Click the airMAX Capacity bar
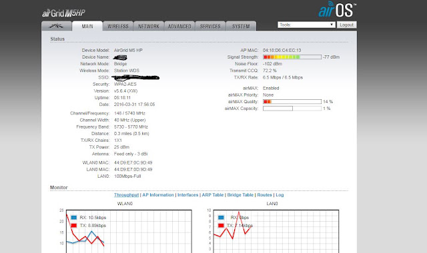This screenshot has height=253, width=427. click(x=292, y=109)
